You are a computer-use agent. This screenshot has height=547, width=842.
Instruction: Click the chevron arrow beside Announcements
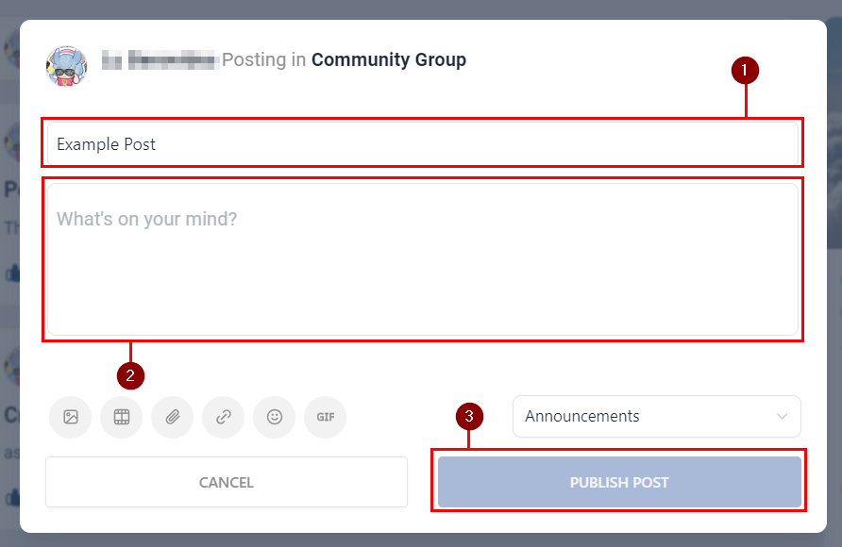point(782,416)
